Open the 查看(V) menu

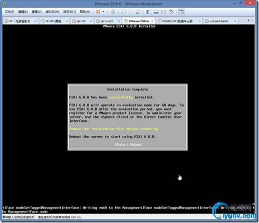tap(36, 12)
